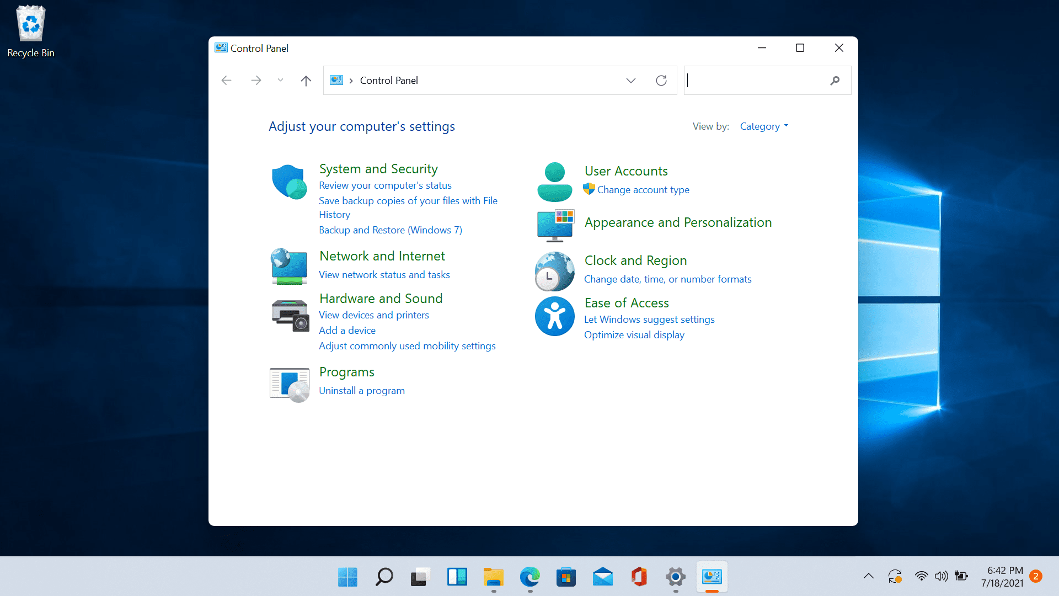Open Programs settings
Image resolution: width=1059 pixels, height=596 pixels.
[x=346, y=371]
